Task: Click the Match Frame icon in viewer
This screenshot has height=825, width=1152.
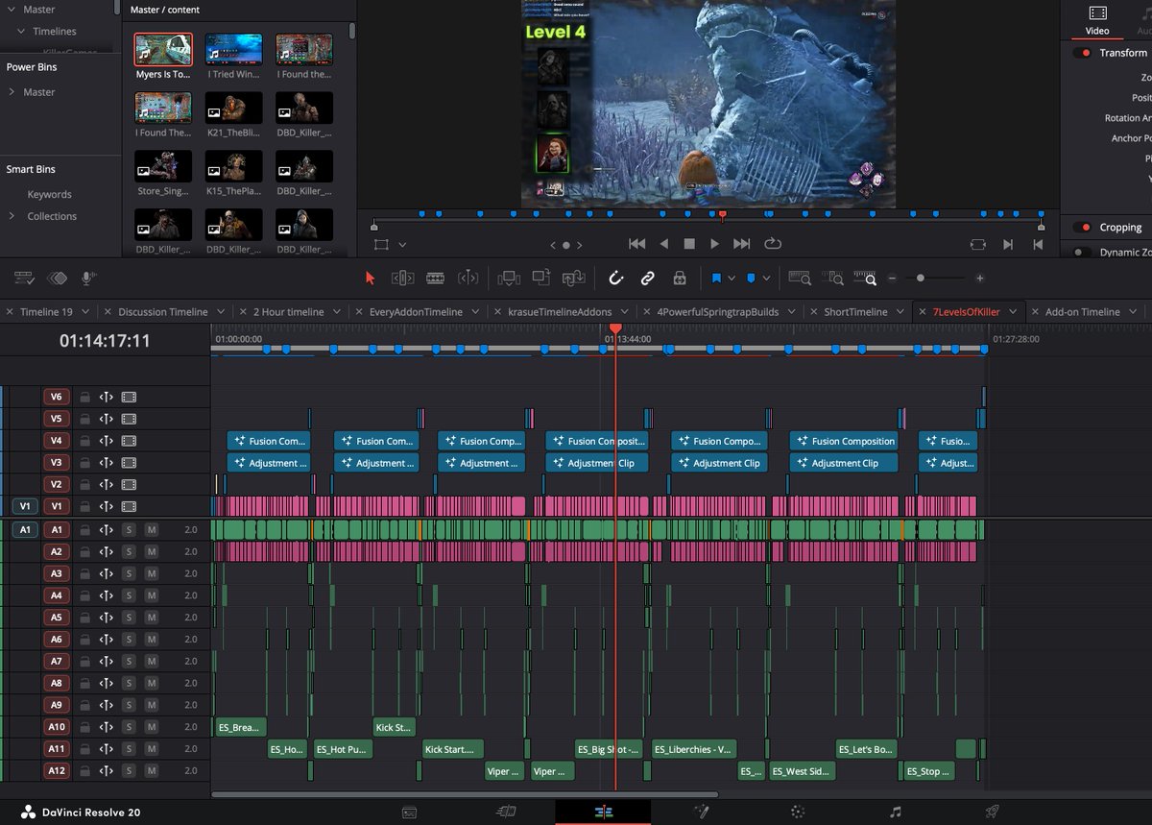Action: tap(977, 245)
